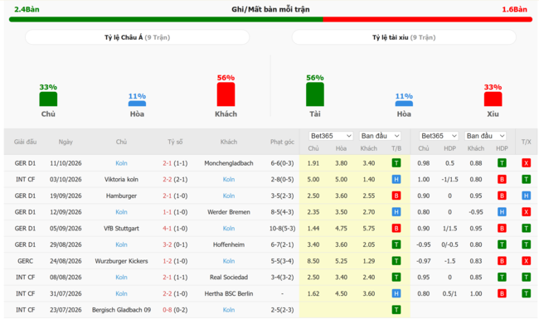Click green T result icon in Wurzburger Kickers row T/B column
Viewport: 539px width, 319px height.
coord(396,261)
